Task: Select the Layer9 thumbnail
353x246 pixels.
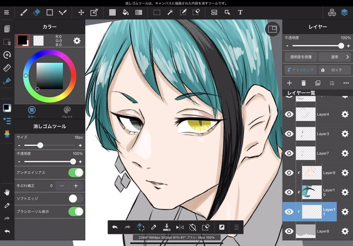Action: pos(312,173)
